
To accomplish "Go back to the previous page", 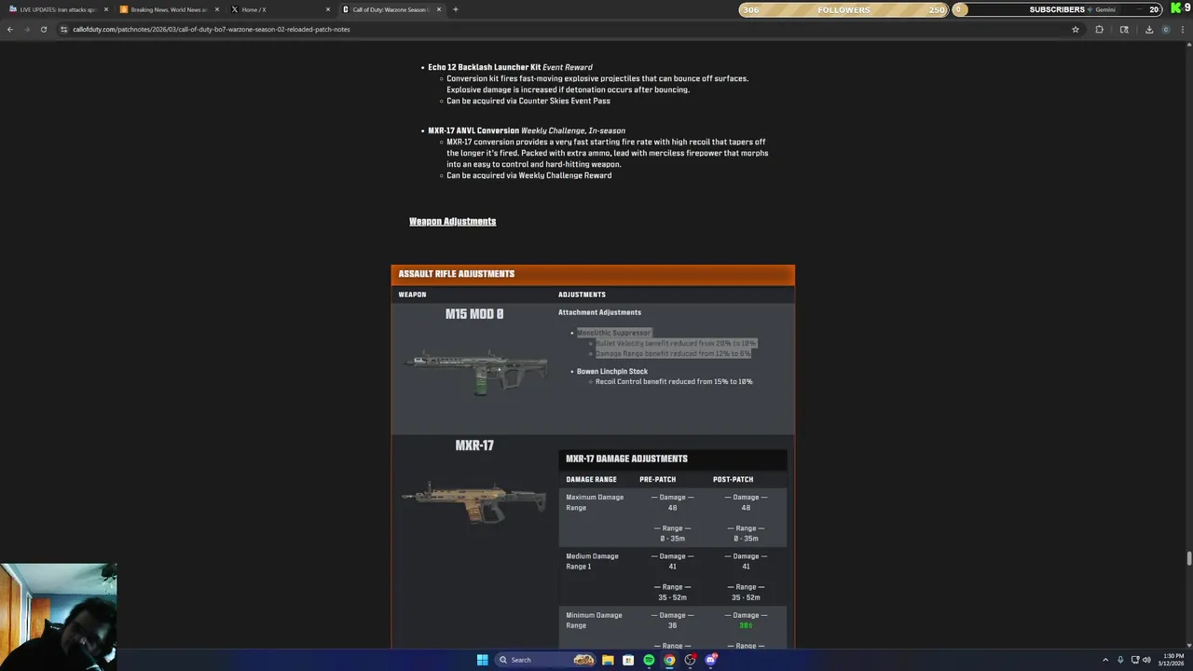I will coord(10,29).
